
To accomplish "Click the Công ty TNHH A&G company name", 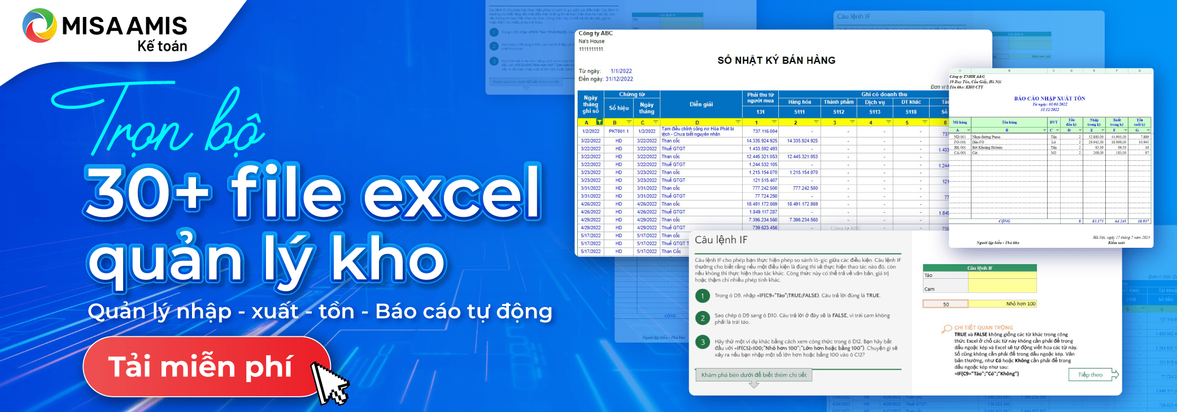I will pos(967,77).
